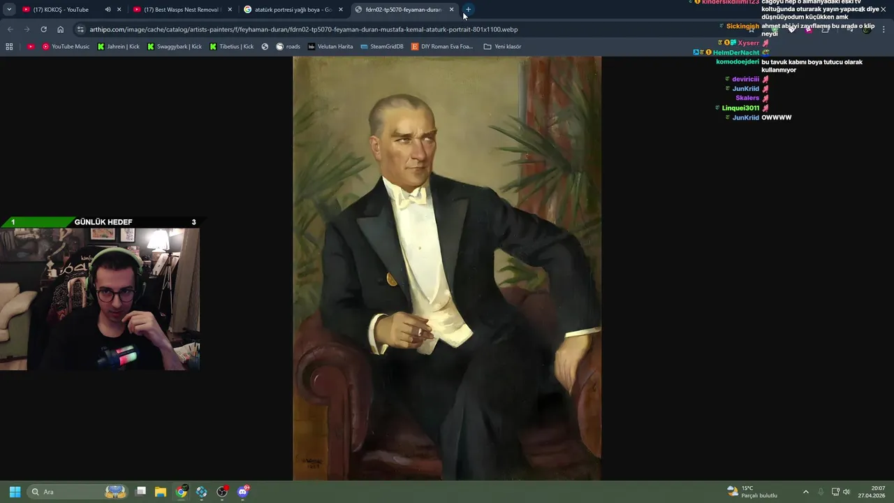Open the clock showing 20:07 27.04.2026

[872, 492]
